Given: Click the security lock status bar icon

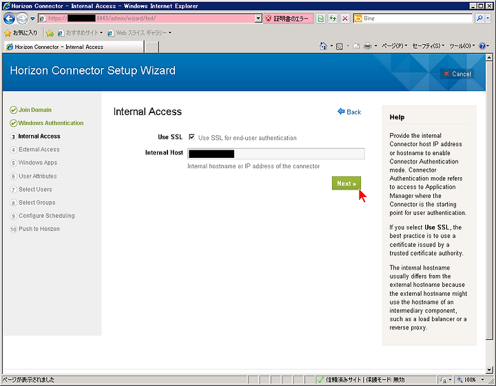Looking at the screenshot, I should tap(444, 380).
